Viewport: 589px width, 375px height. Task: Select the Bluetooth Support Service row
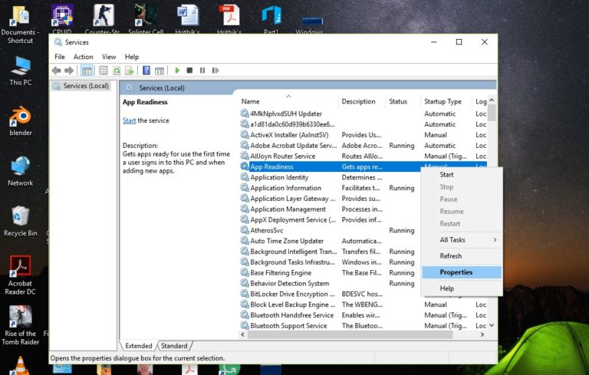288,326
